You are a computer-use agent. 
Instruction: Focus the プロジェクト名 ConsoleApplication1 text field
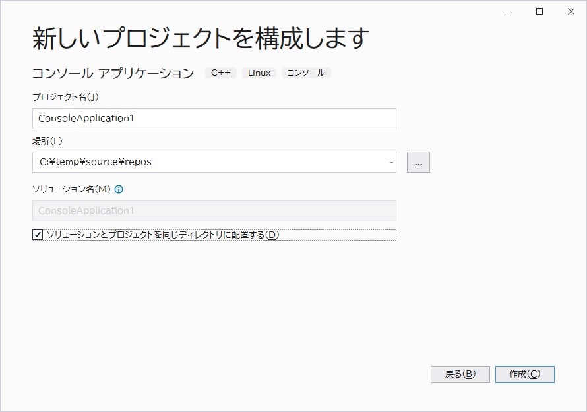[214, 119]
